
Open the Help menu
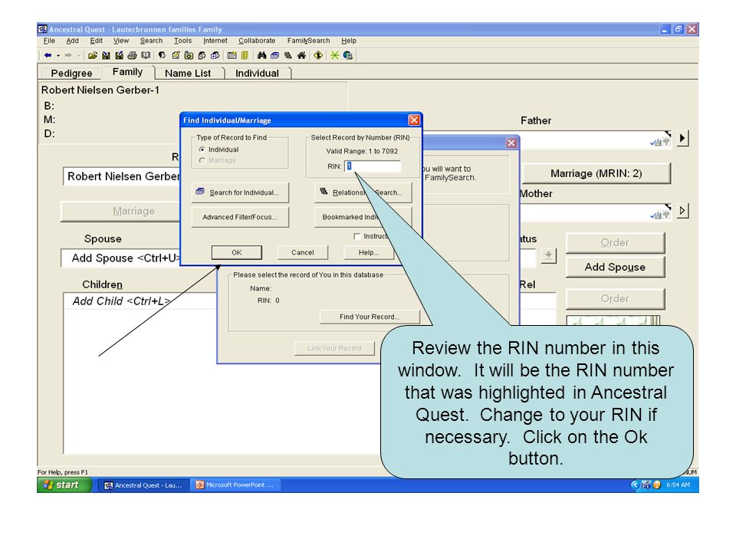tap(349, 41)
